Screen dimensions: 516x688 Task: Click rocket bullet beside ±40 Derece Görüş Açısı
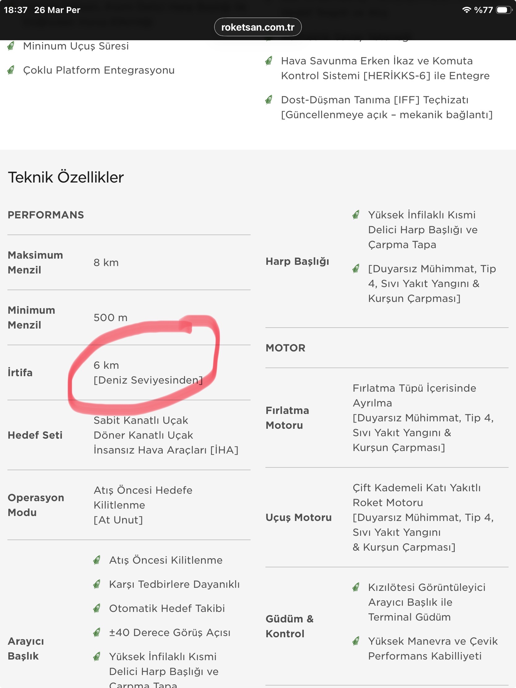pos(97,632)
